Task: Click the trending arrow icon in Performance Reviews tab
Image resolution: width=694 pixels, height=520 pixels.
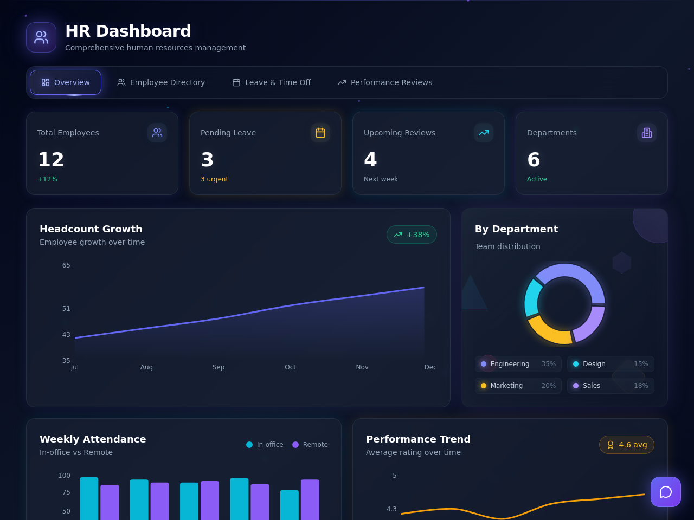Action: [342, 82]
